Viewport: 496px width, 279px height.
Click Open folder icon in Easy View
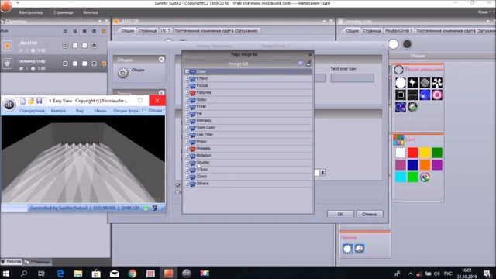click(x=31, y=101)
